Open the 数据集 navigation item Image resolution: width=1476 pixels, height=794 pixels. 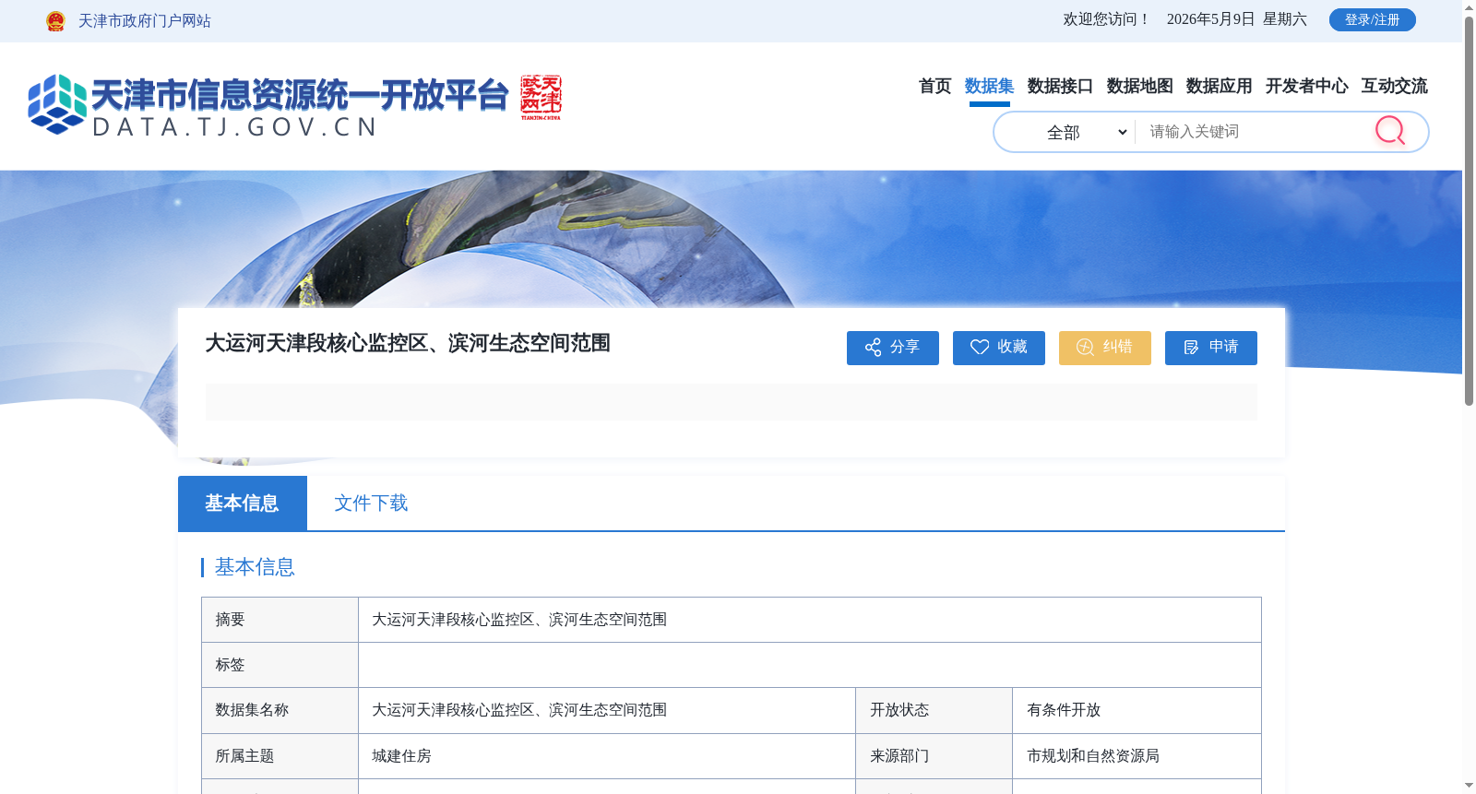point(989,86)
